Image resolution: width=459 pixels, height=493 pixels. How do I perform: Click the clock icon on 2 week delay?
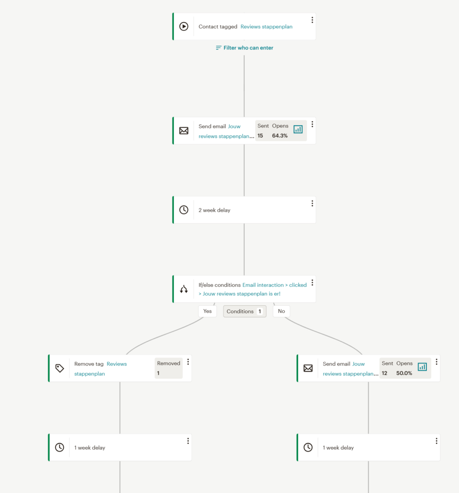point(184,210)
